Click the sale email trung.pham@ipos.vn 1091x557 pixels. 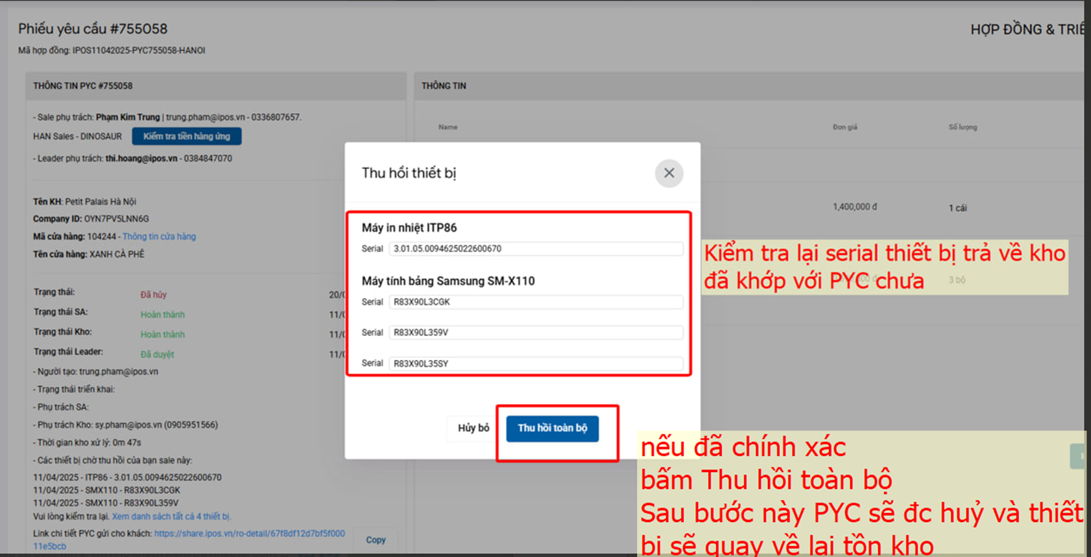(206, 117)
